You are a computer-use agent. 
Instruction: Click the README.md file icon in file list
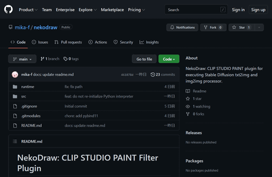(x=15, y=126)
